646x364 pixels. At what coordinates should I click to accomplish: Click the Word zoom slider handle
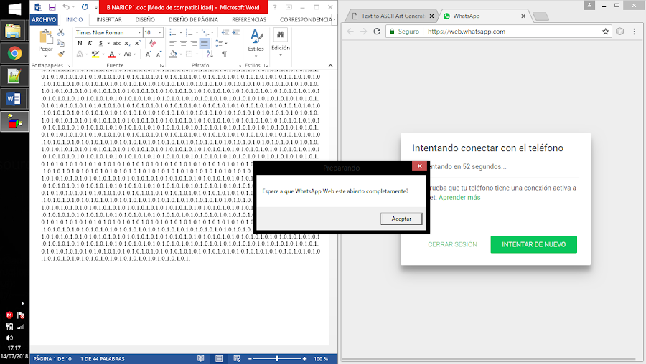[x=277, y=359]
